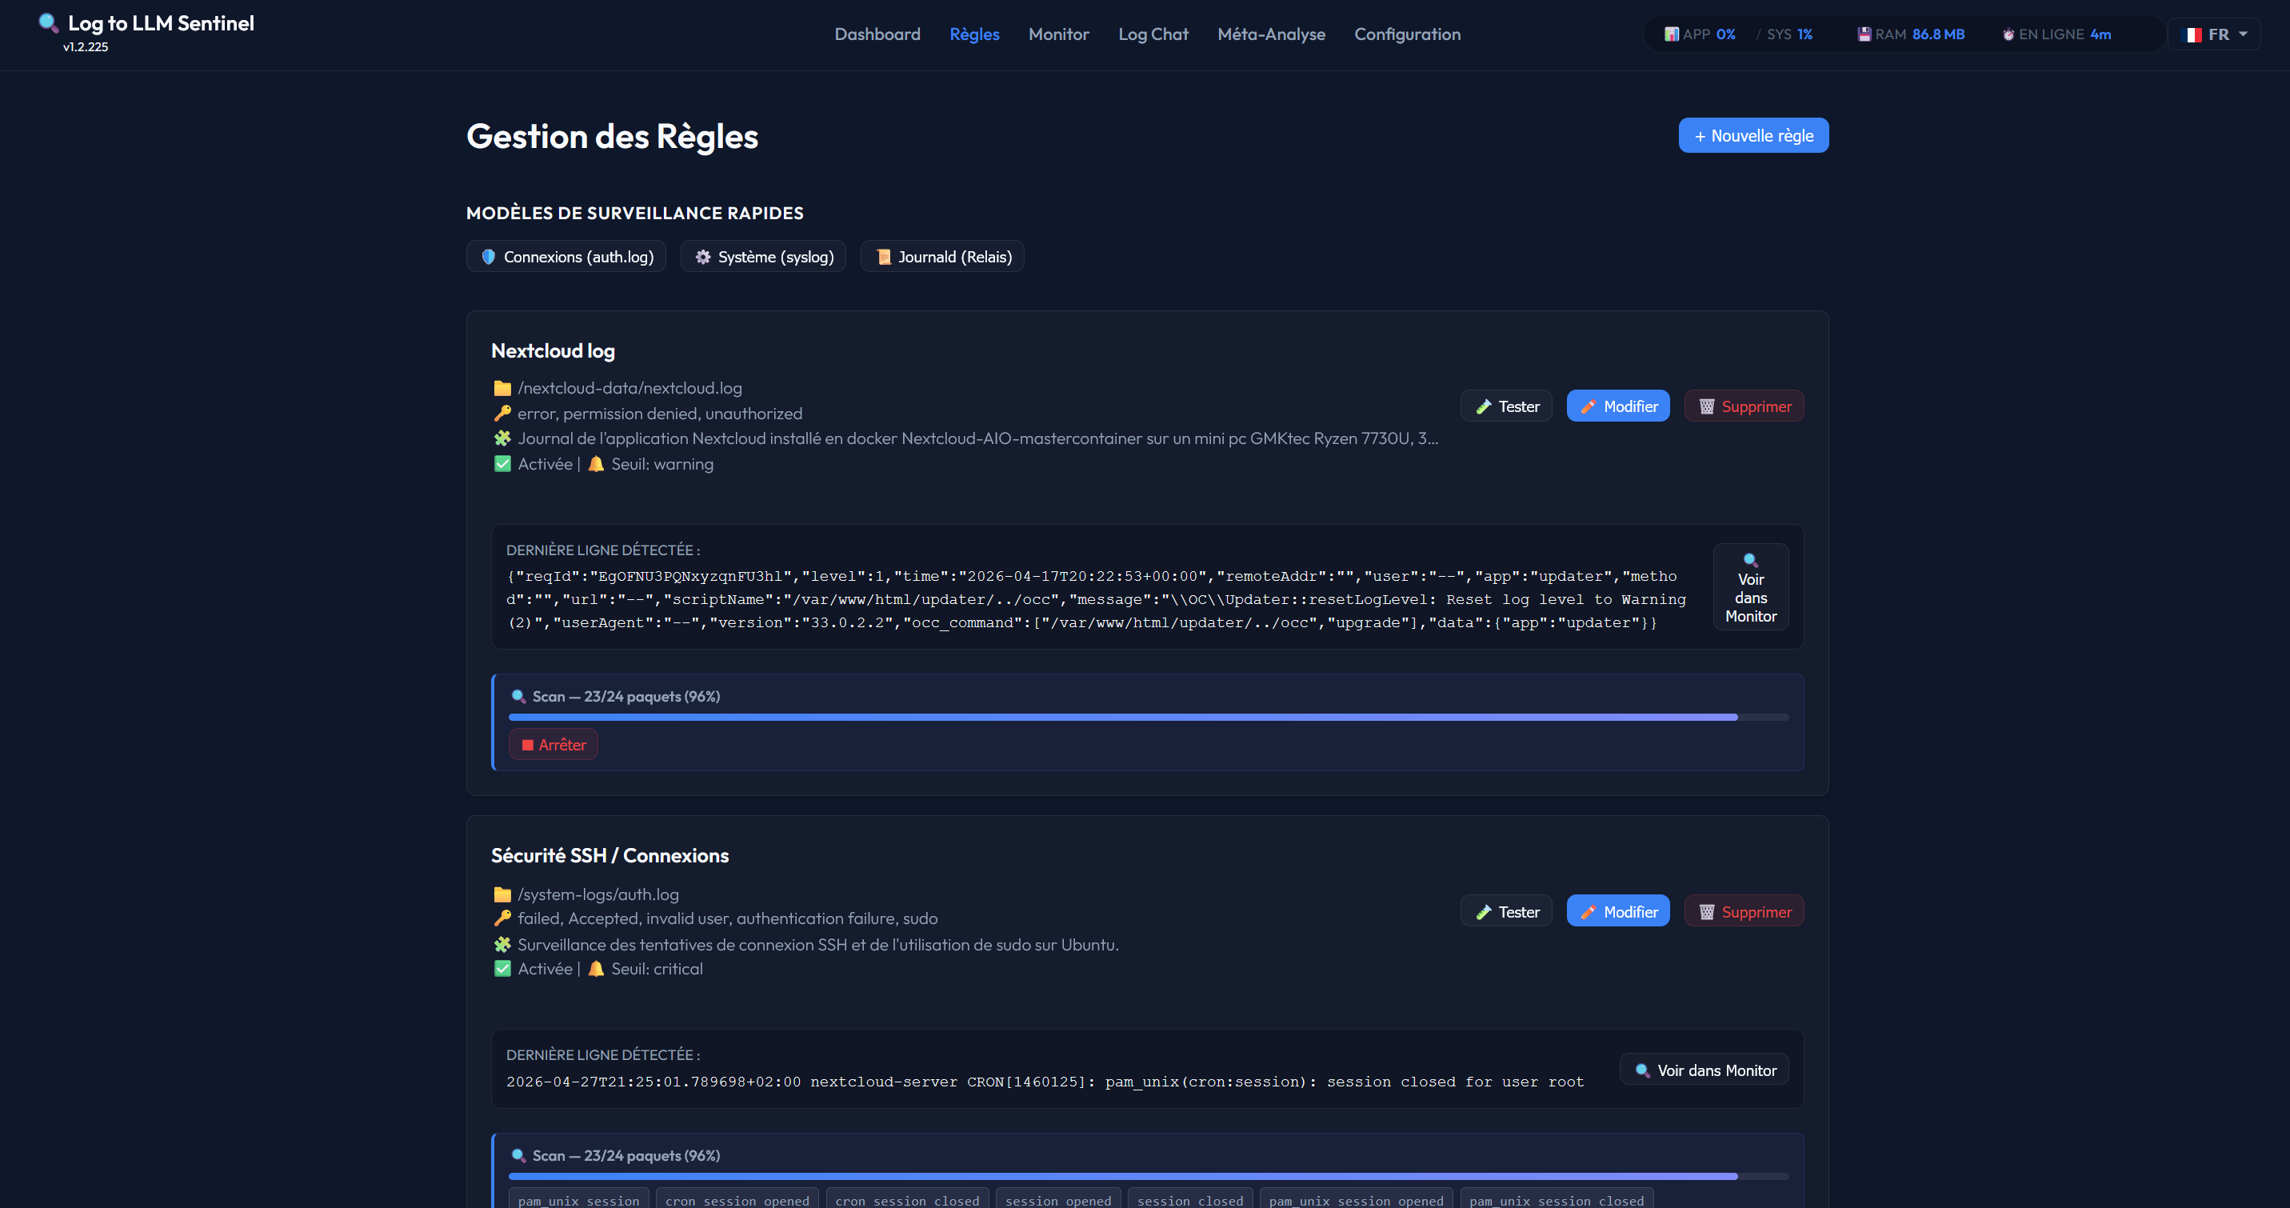Click puzzle icon beside SSH surveillance description

tap(502, 944)
